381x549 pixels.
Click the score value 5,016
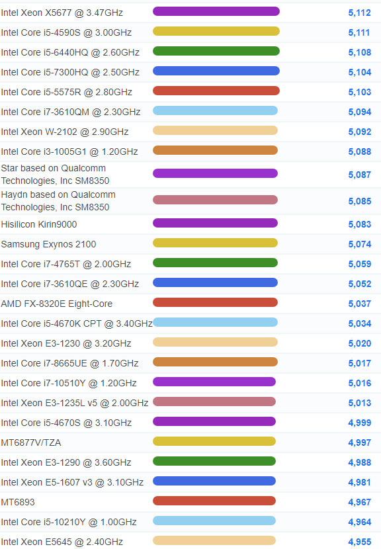359,384
